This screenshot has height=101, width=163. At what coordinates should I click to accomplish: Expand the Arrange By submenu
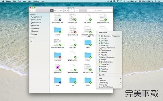point(109,85)
